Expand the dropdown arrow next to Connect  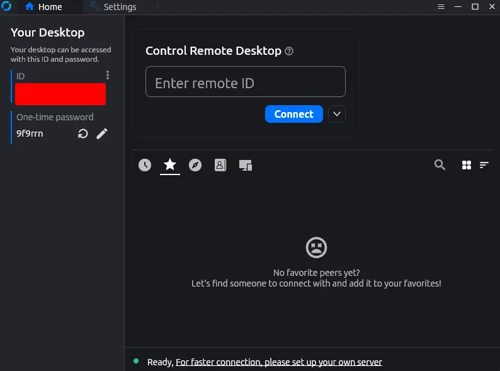pyautogui.click(x=337, y=114)
